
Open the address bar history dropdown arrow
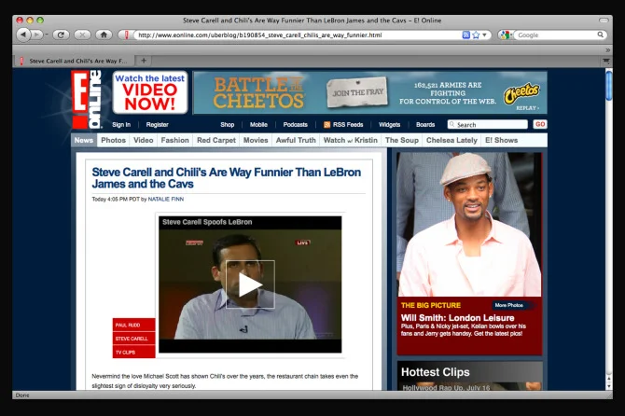[x=484, y=35]
